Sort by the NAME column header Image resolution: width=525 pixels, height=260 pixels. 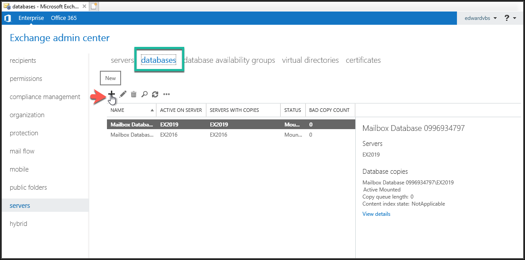(132, 110)
